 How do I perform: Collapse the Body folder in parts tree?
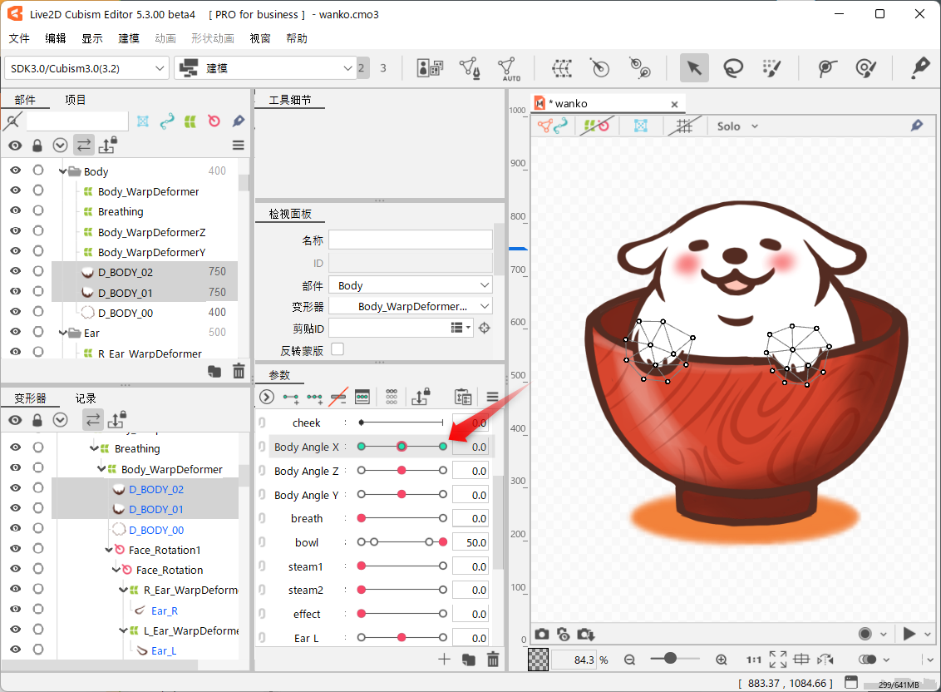pos(63,171)
